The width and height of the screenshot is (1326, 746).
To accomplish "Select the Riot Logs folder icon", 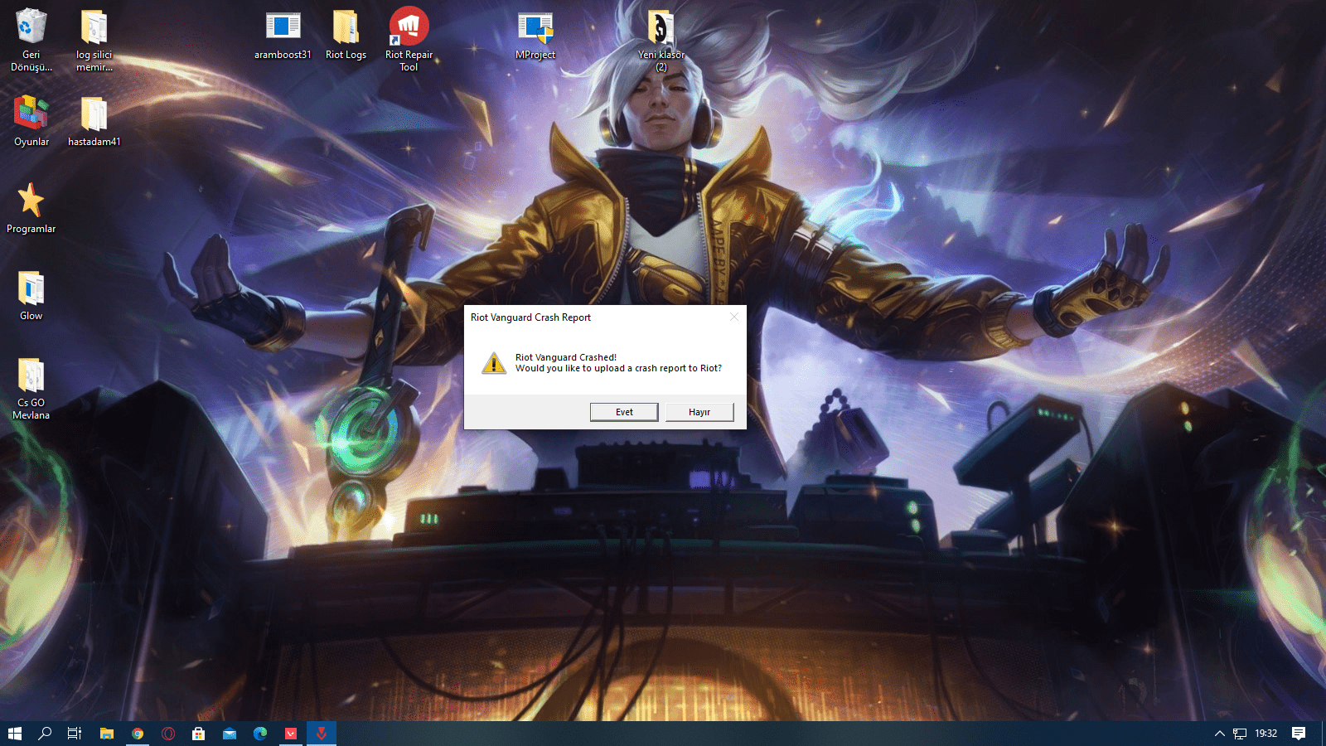I will pos(346,35).
